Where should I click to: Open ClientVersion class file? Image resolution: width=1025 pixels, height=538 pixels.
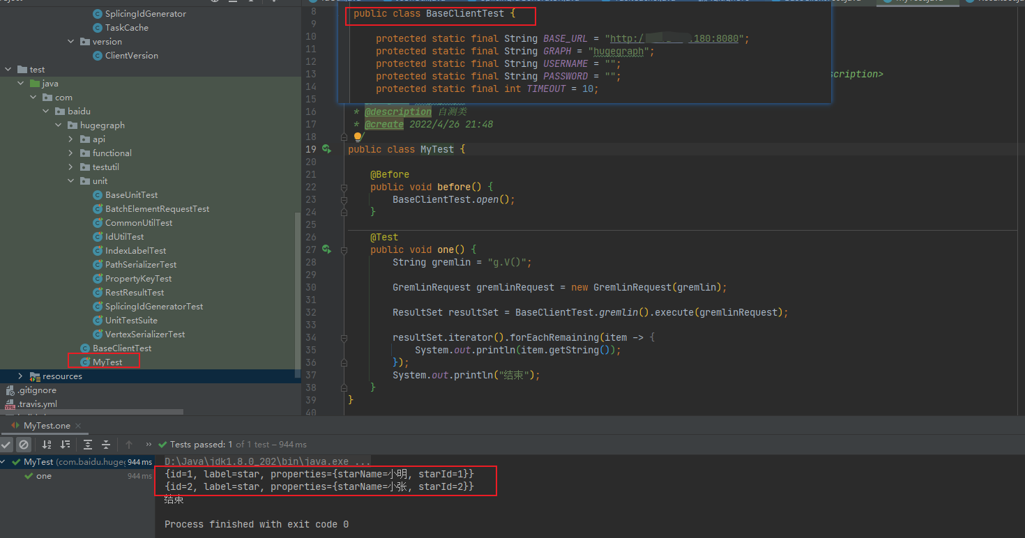132,55
